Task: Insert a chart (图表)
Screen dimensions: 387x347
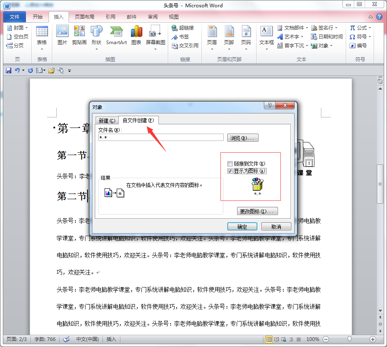Action: click(x=136, y=35)
